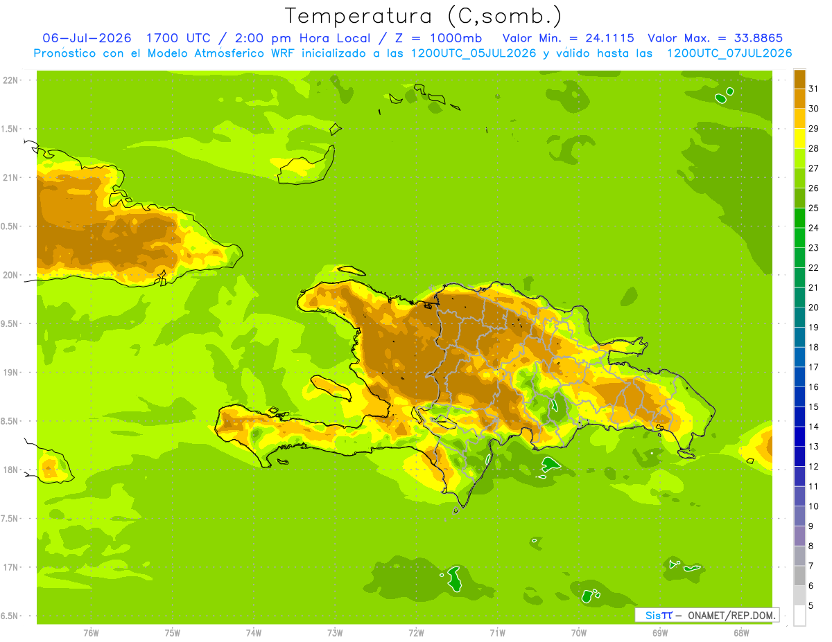This screenshot has width=832, height=642.
Task: Click the "7.5N" latitude axis label
Action: click(10, 519)
